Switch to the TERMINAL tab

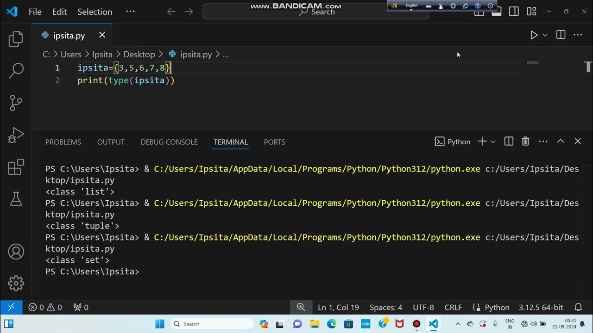[x=231, y=142]
